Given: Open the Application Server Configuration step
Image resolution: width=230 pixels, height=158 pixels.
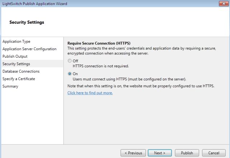Looking at the screenshot, I should coord(29,49).
